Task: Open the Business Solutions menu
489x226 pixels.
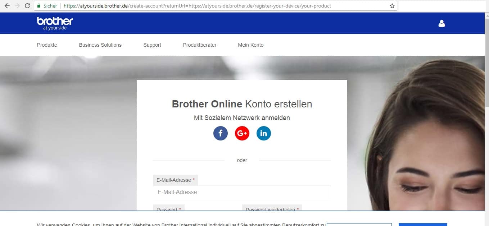Action: coord(100,45)
